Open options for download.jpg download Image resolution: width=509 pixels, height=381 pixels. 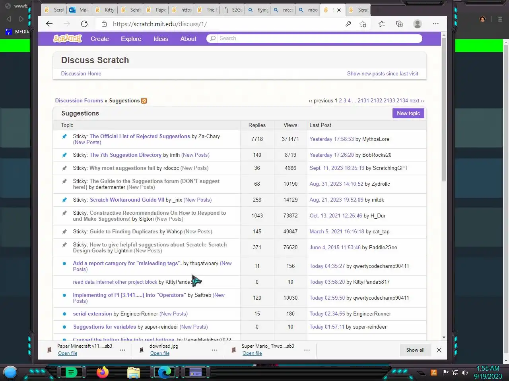[215, 350]
